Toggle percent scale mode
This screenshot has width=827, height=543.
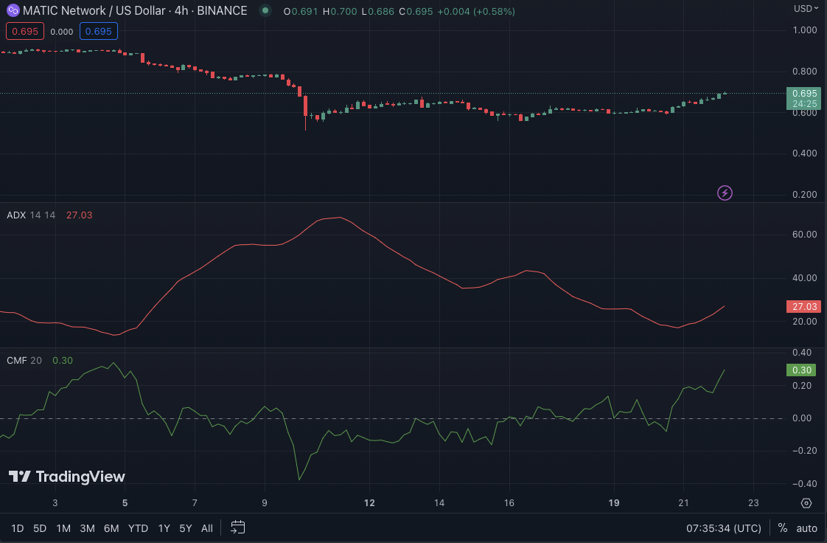click(783, 528)
